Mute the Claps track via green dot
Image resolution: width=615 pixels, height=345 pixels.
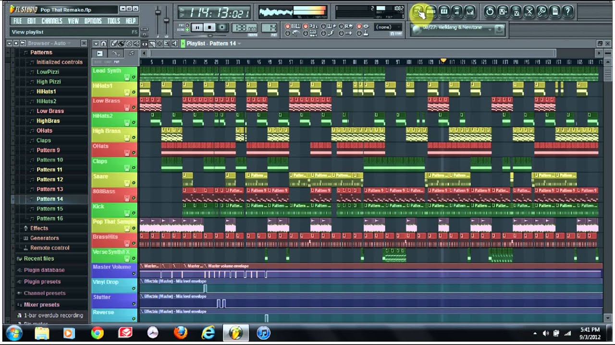(x=134, y=168)
